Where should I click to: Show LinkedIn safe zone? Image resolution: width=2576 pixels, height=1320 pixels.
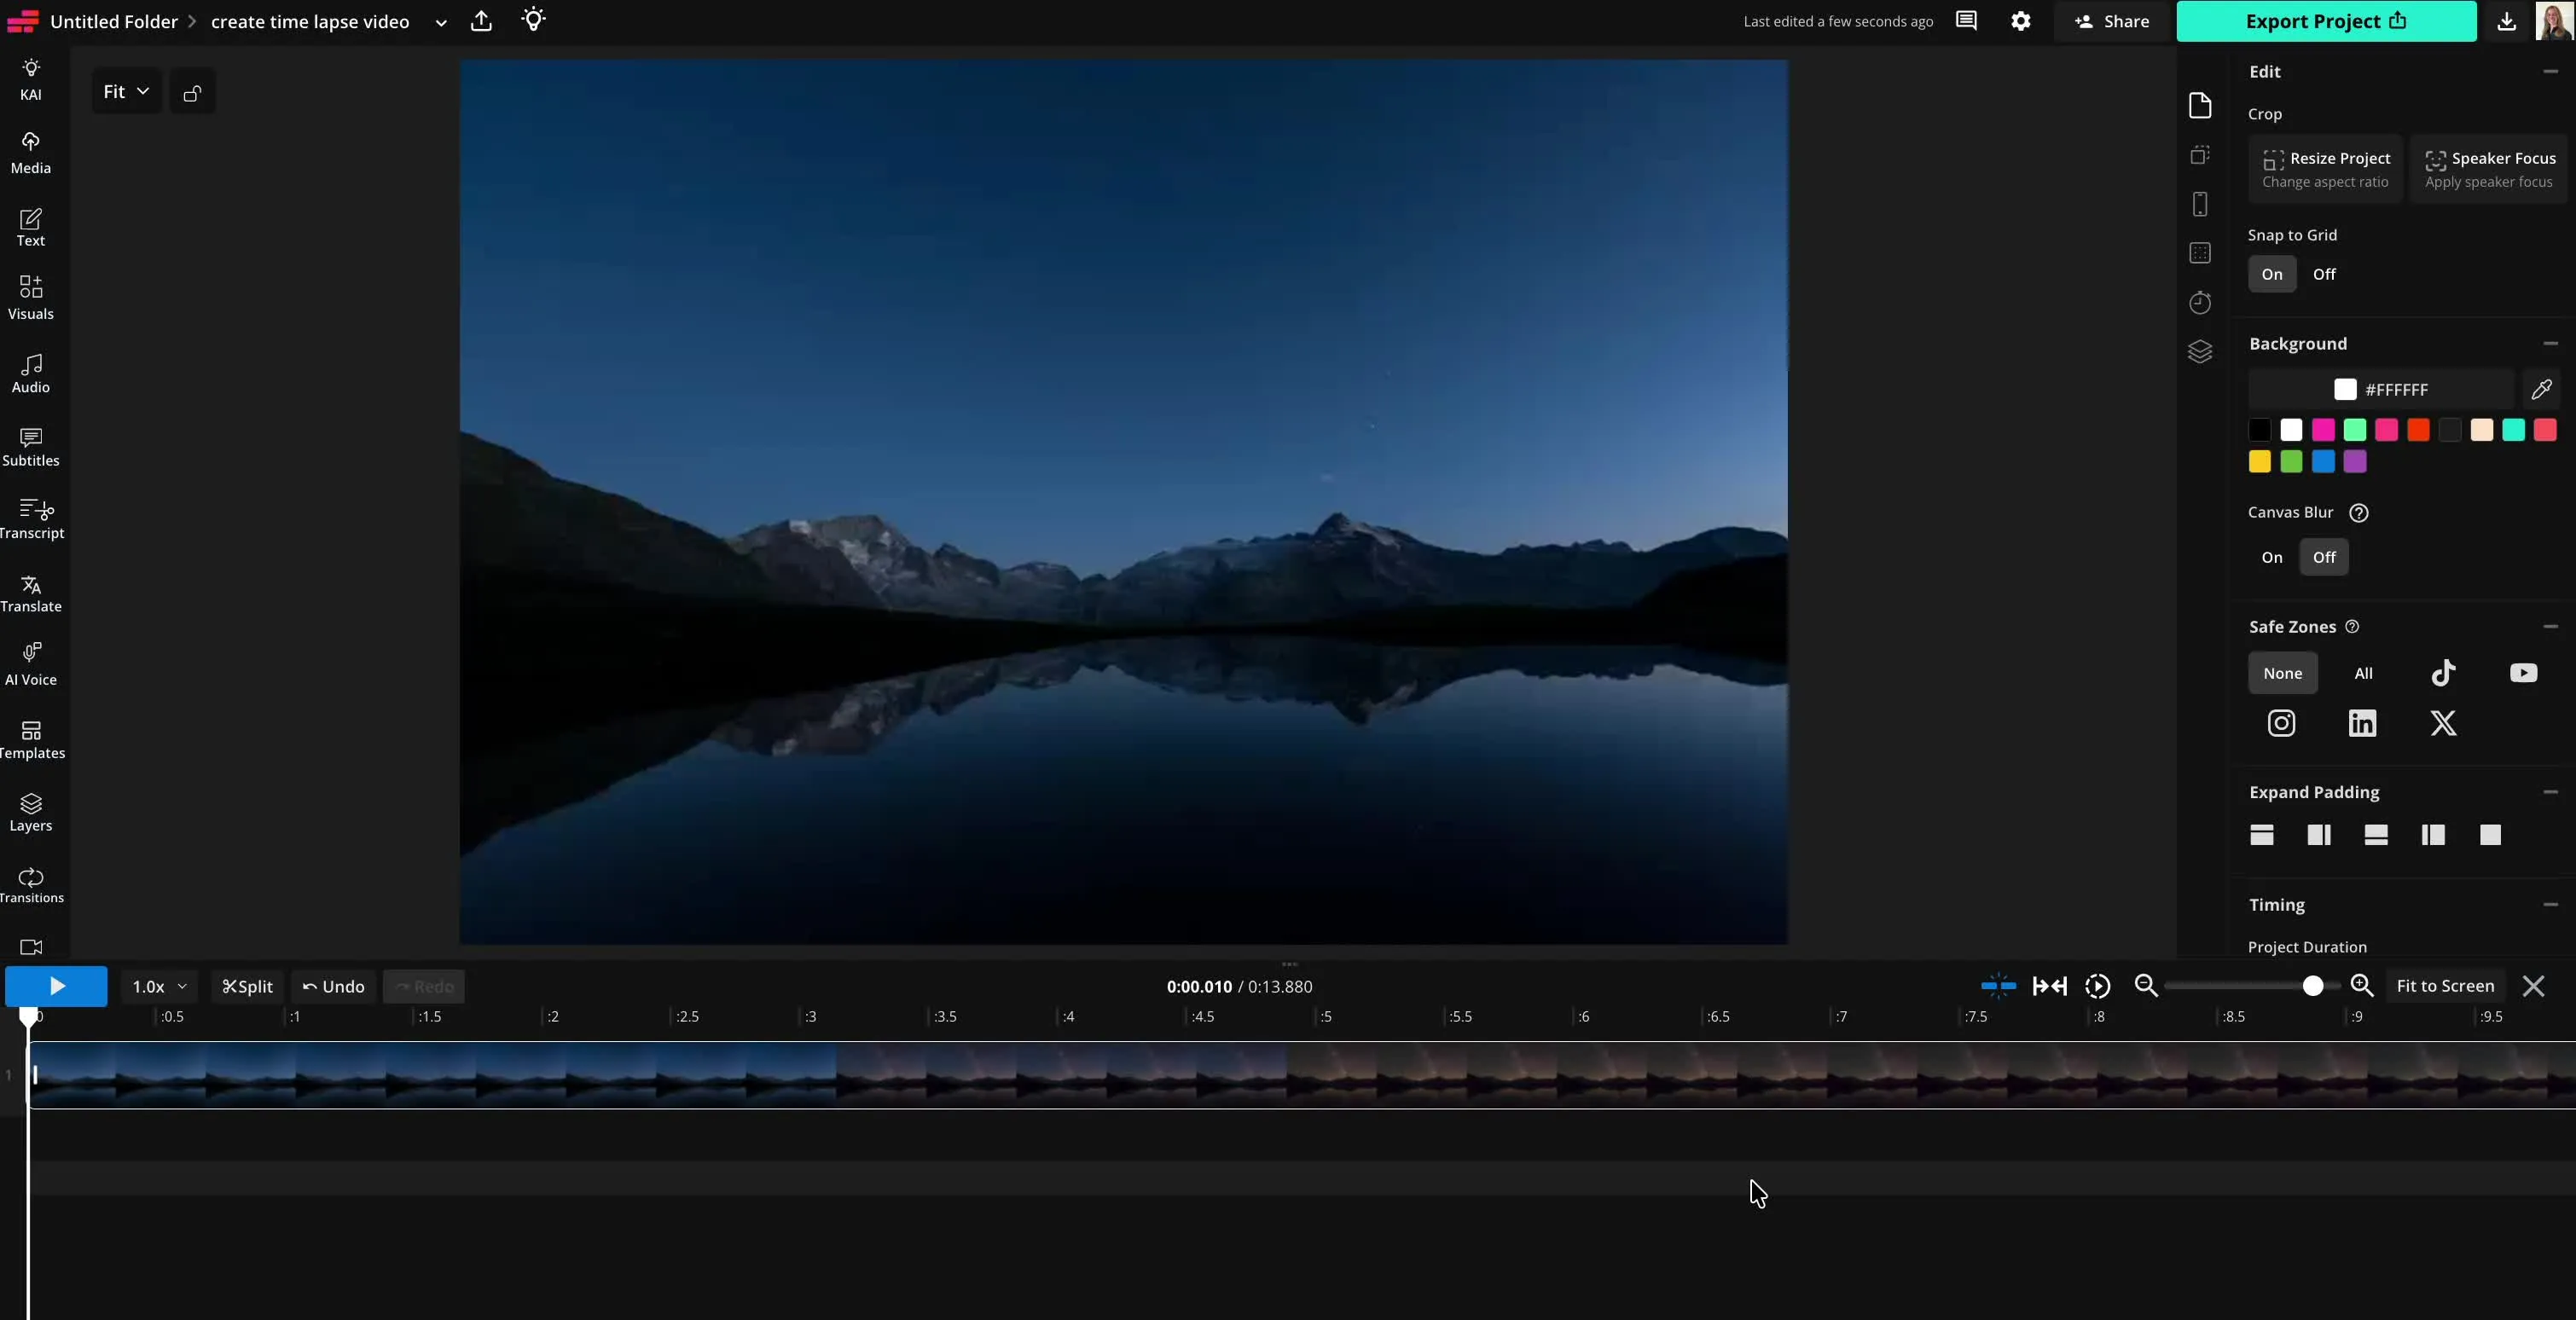tap(2362, 723)
